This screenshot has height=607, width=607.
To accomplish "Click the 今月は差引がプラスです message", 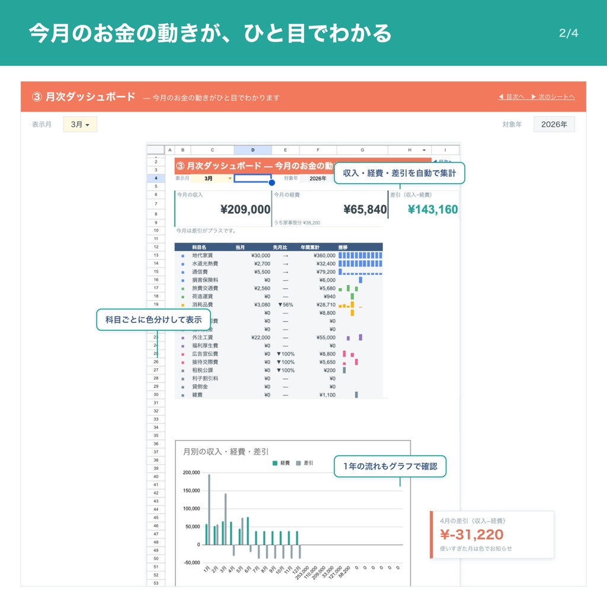I will (x=206, y=231).
